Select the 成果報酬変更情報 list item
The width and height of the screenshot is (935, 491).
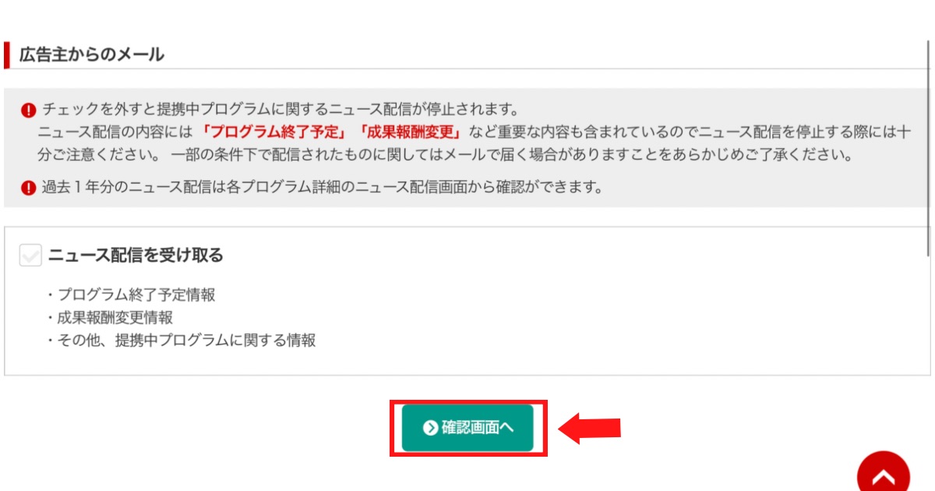tap(109, 318)
